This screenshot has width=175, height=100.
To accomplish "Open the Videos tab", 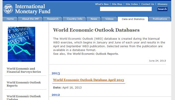I will (x=109, y=19).
